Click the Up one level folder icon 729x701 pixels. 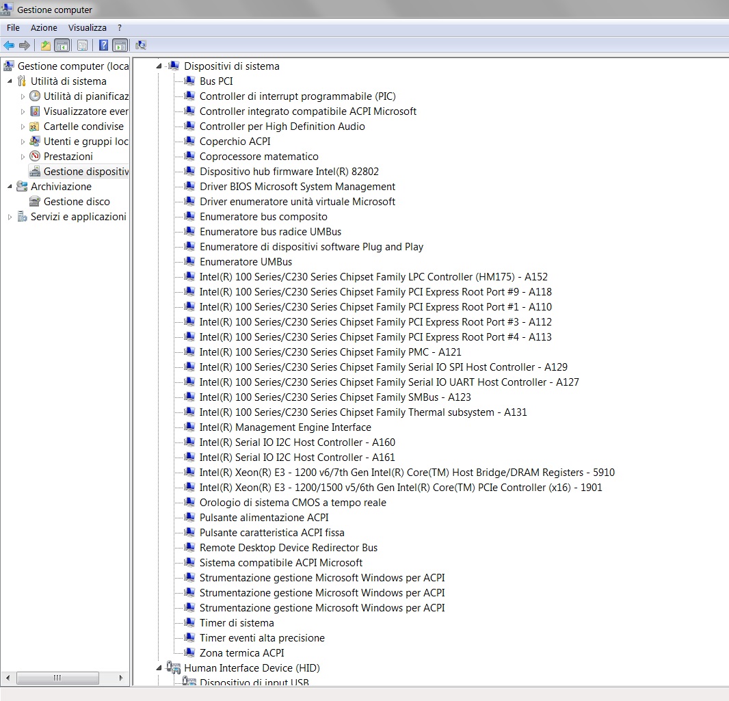tap(45, 45)
